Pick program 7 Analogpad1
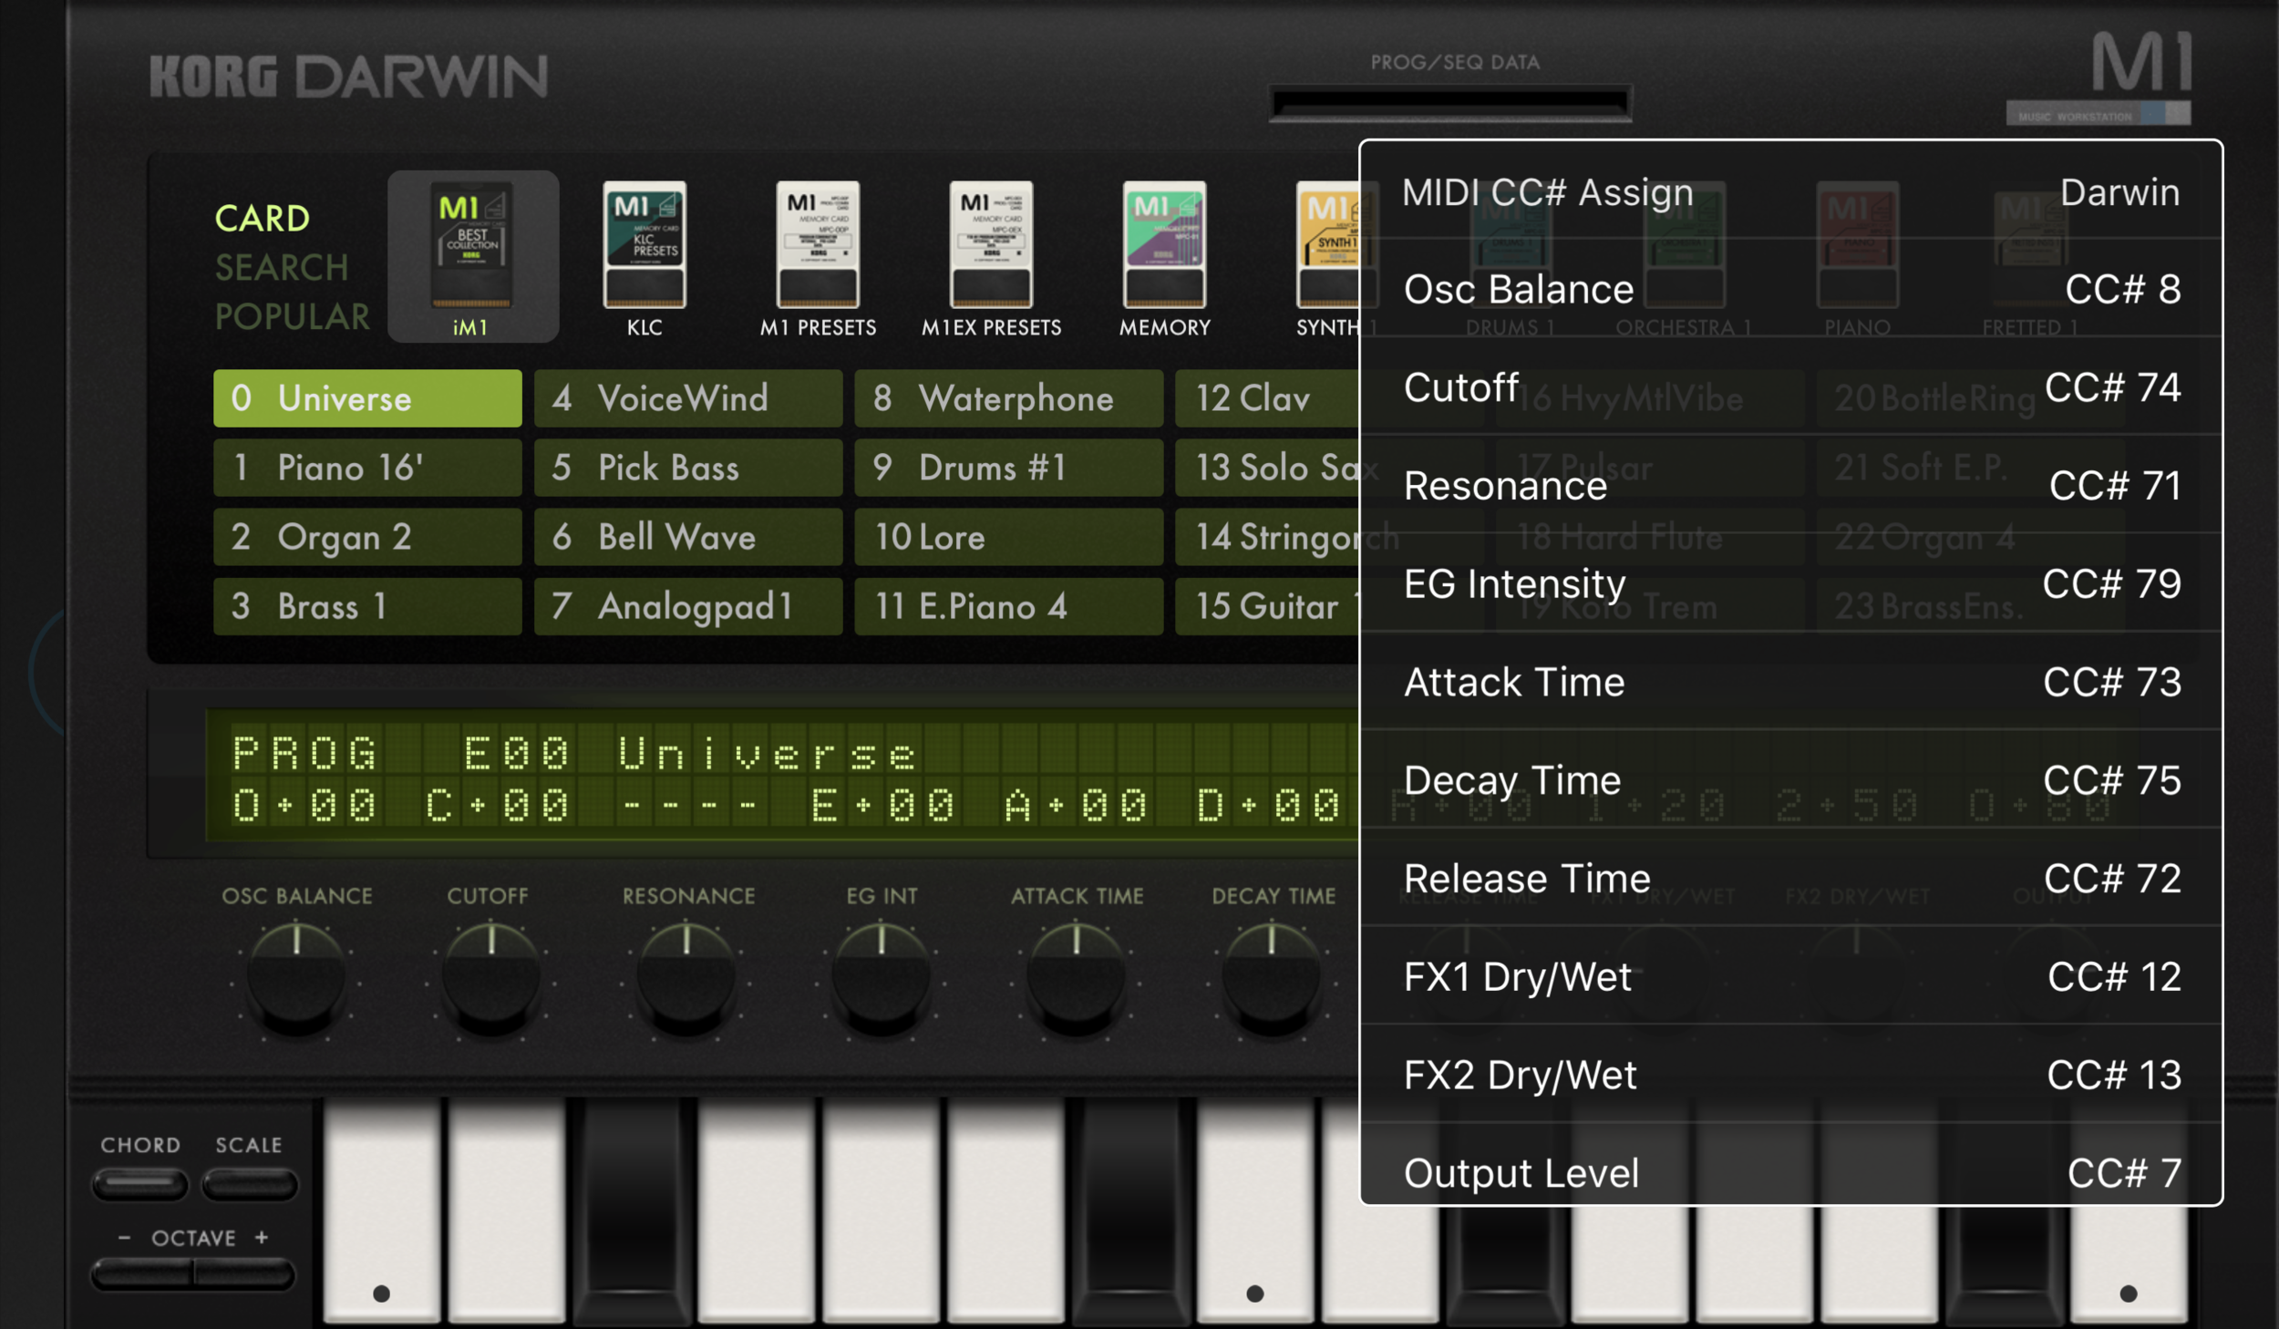The image size is (2279, 1329). tap(688, 606)
